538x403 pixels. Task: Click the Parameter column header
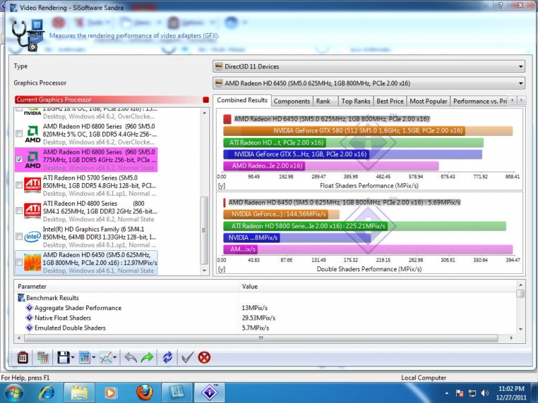(x=126, y=287)
